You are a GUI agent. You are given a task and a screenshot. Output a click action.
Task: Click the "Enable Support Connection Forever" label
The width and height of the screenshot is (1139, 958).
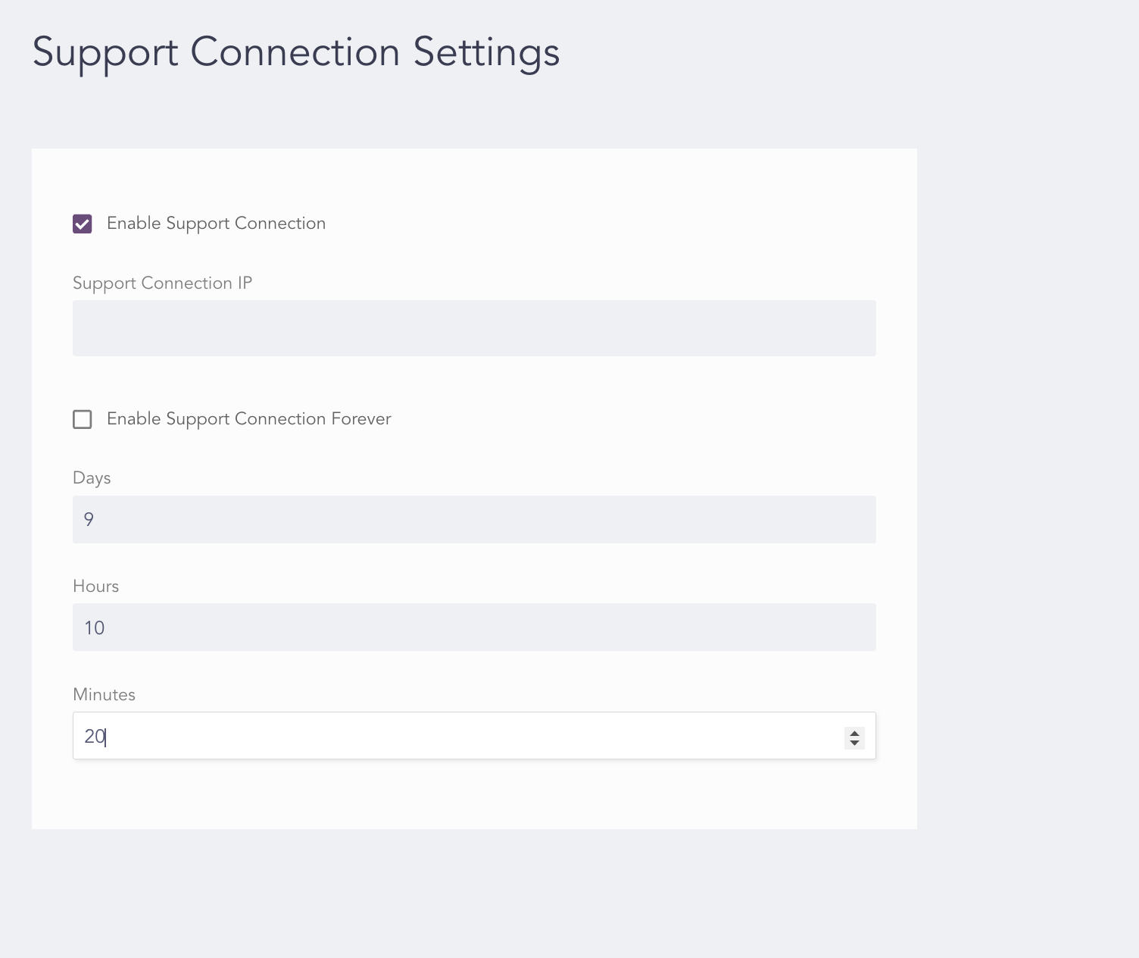[248, 419]
